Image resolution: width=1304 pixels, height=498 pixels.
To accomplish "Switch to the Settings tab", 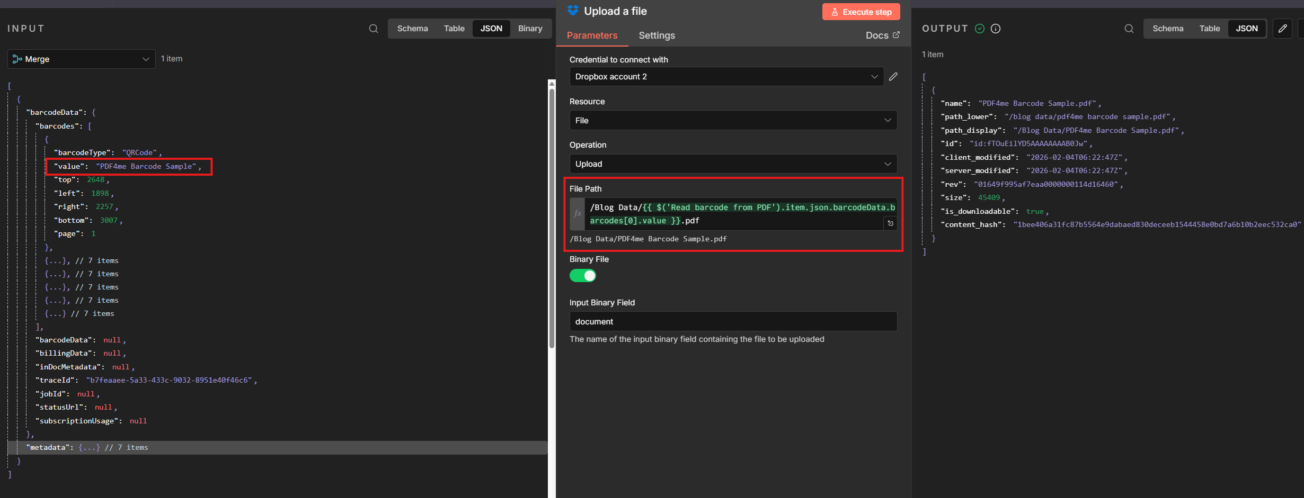I will click(657, 35).
